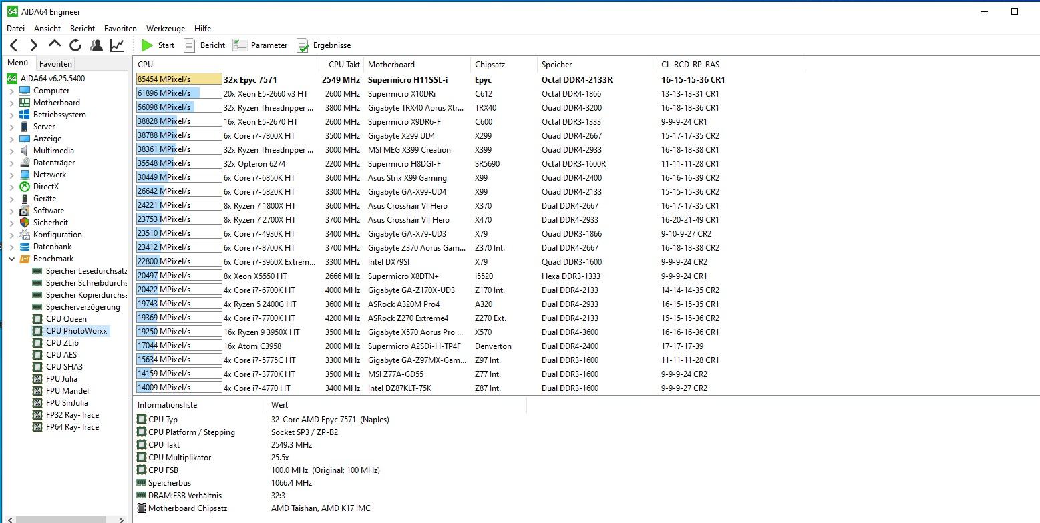
Task: Select the FP64 Ray-Trace tree item
Action: (72, 427)
